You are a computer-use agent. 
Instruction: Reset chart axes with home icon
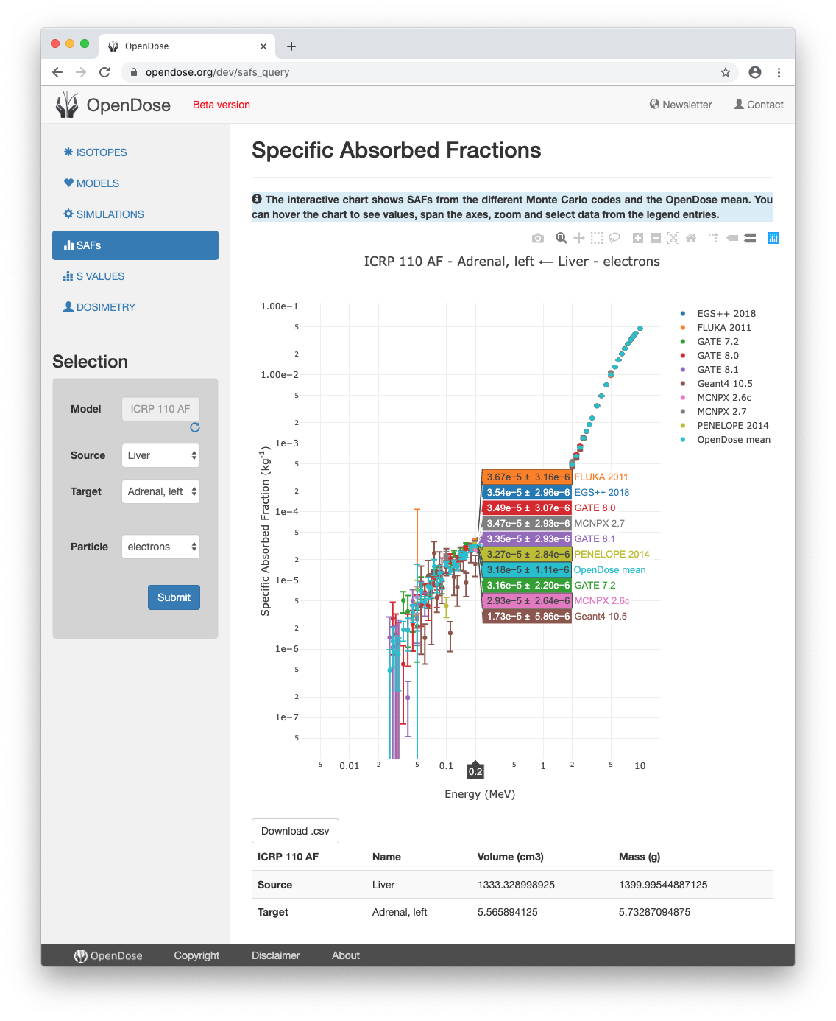691,238
